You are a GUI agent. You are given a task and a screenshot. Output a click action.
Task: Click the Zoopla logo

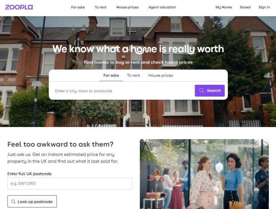[x=19, y=7]
